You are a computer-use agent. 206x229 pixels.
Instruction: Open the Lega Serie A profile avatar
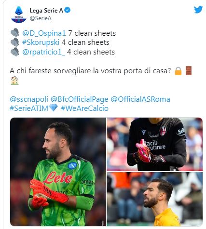19,14
